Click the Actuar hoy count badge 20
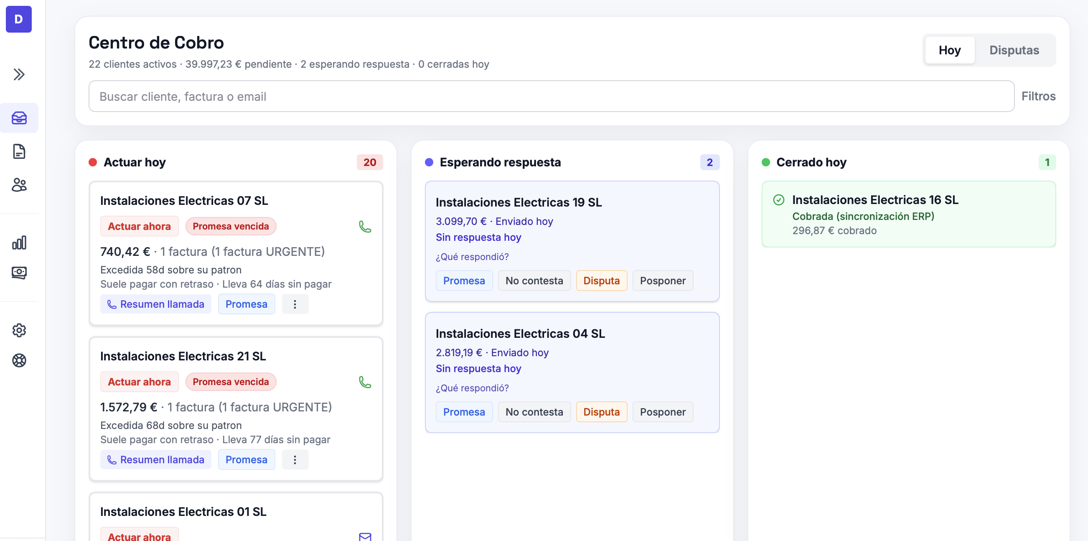This screenshot has width=1088, height=541. (370, 162)
